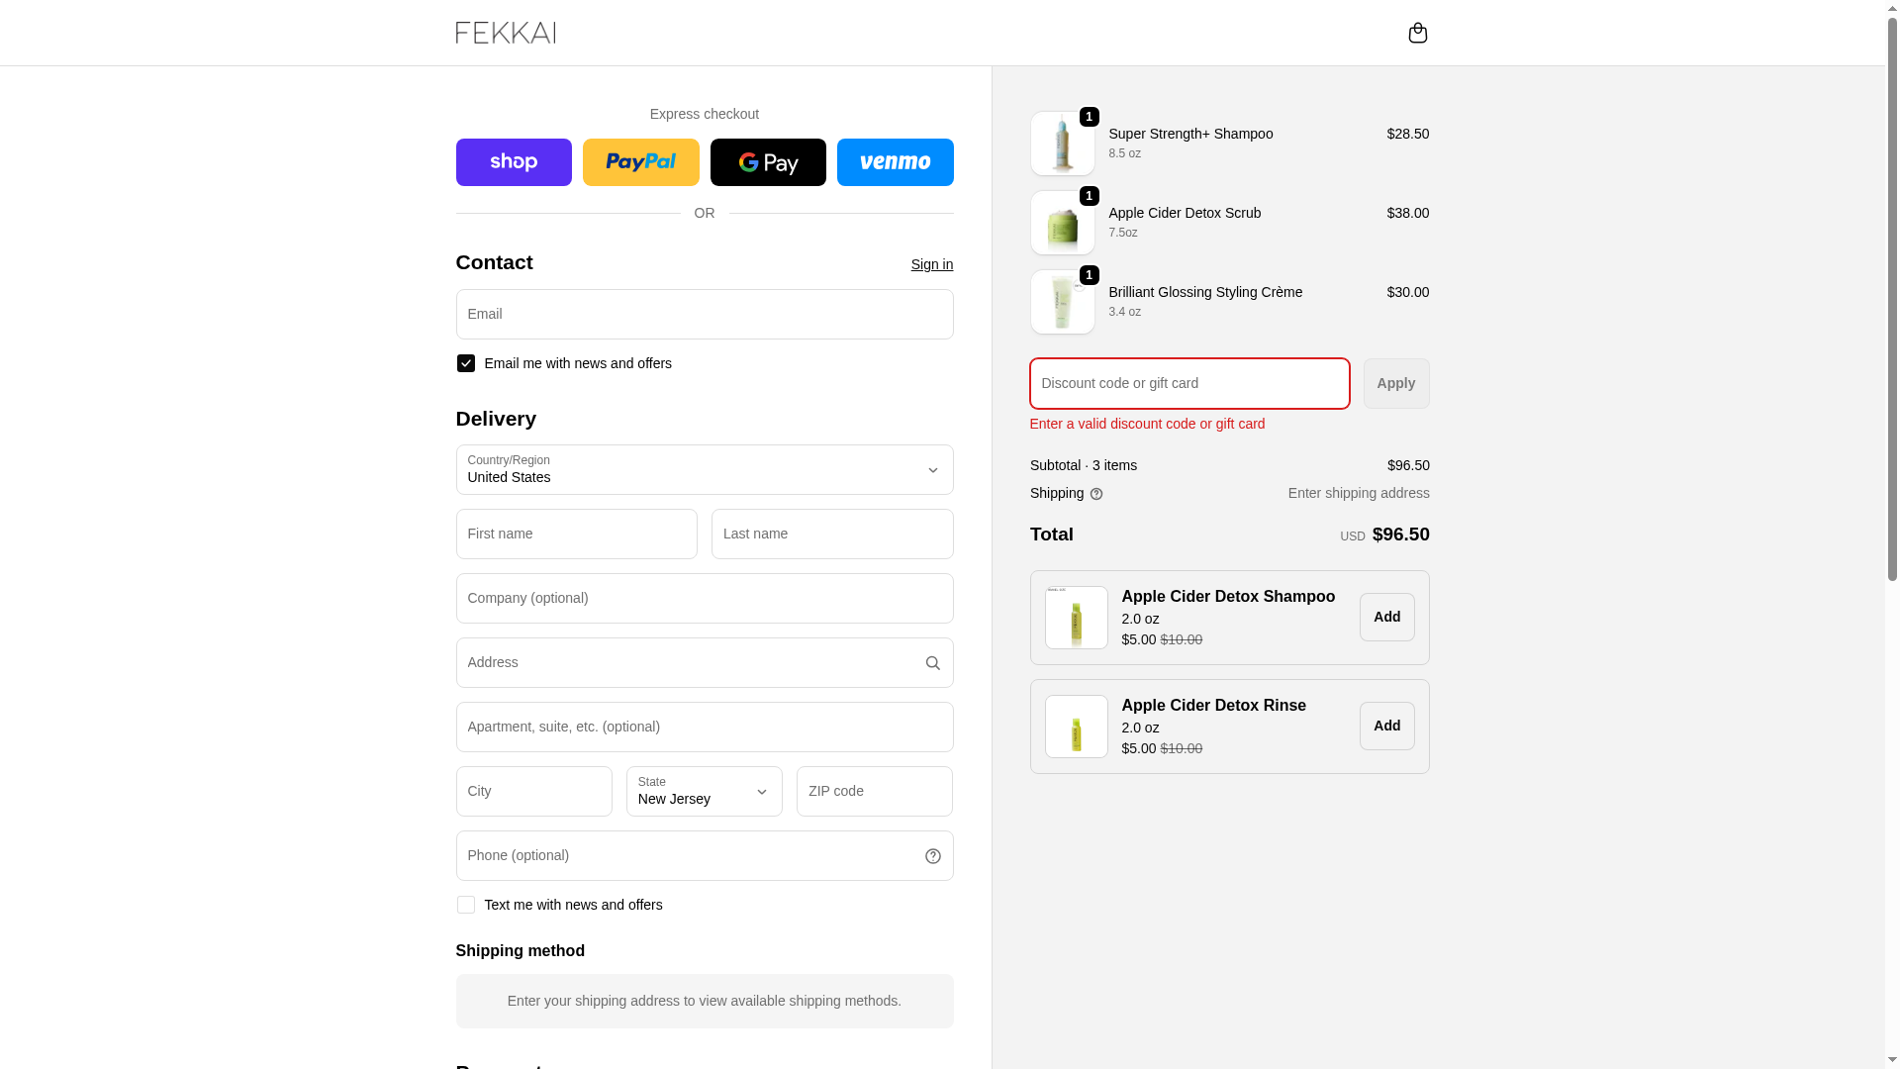The width and height of the screenshot is (1900, 1069).
Task: Choose PayPal express checkout
Action: (640, 162)
